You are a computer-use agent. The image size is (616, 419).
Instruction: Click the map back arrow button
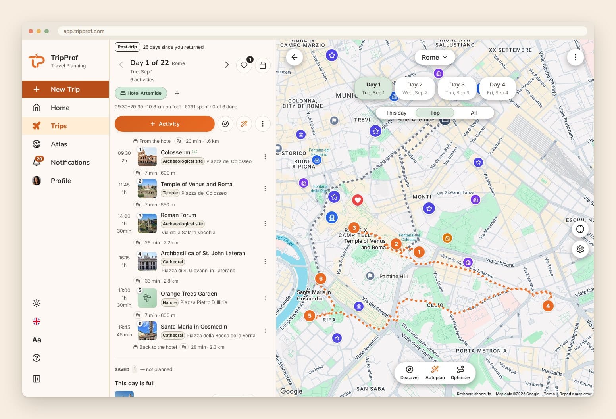pos(295,57)
